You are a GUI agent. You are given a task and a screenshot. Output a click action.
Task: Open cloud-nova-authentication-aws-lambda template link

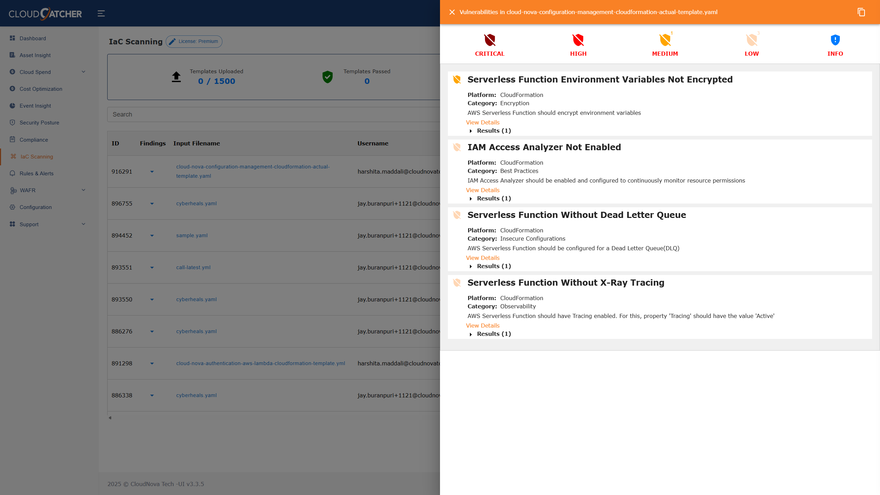point(261,363)
